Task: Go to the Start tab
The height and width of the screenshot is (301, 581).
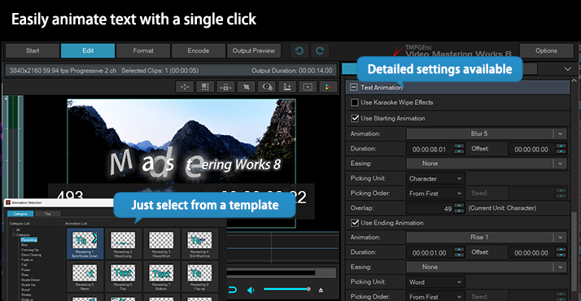Action: pos(33,50)
